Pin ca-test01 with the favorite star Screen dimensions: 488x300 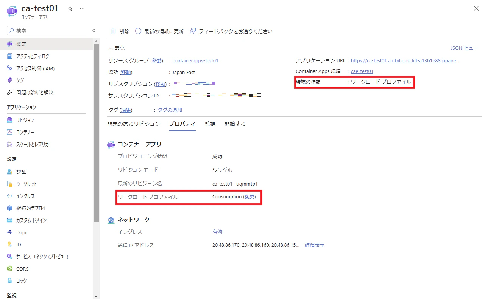70,8
